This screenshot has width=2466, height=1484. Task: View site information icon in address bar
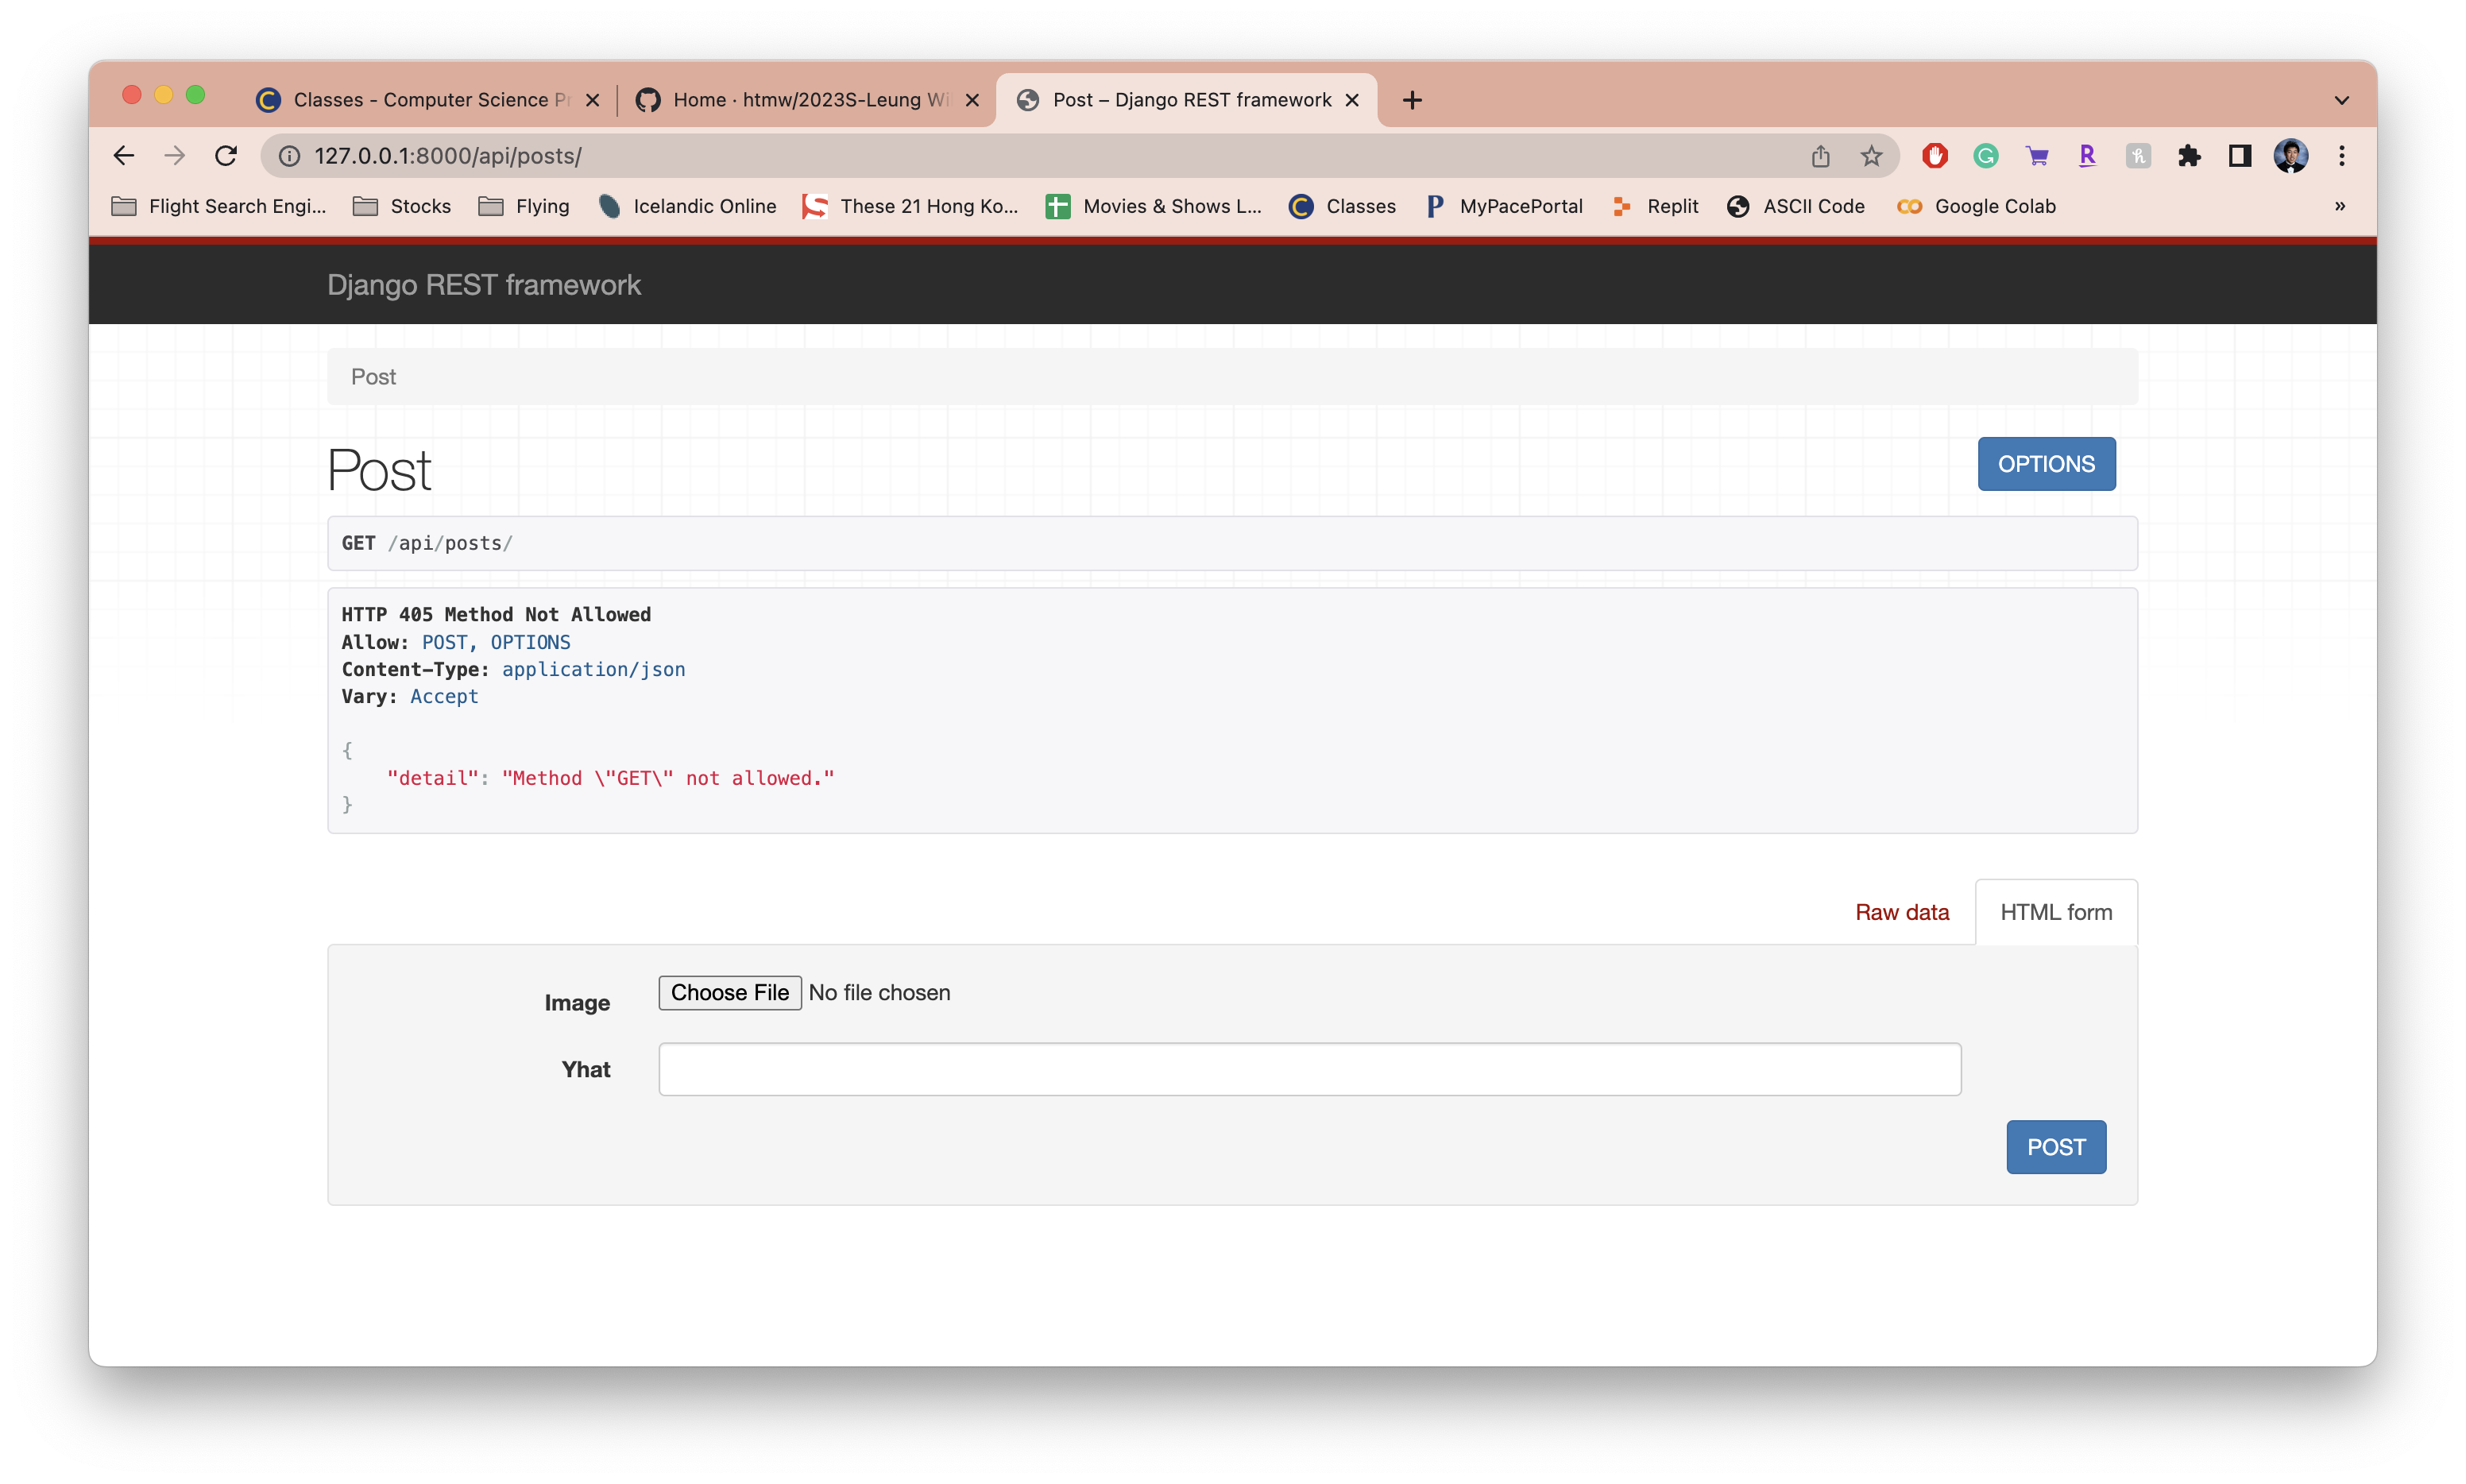click(x=290, y=156)
